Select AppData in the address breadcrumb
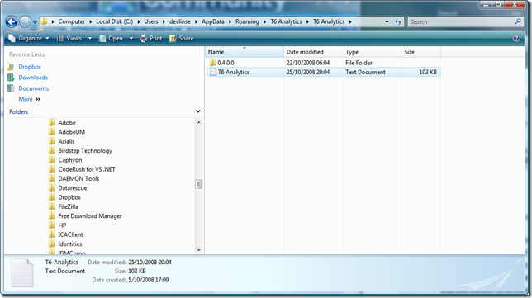 (x=213, y=21)
